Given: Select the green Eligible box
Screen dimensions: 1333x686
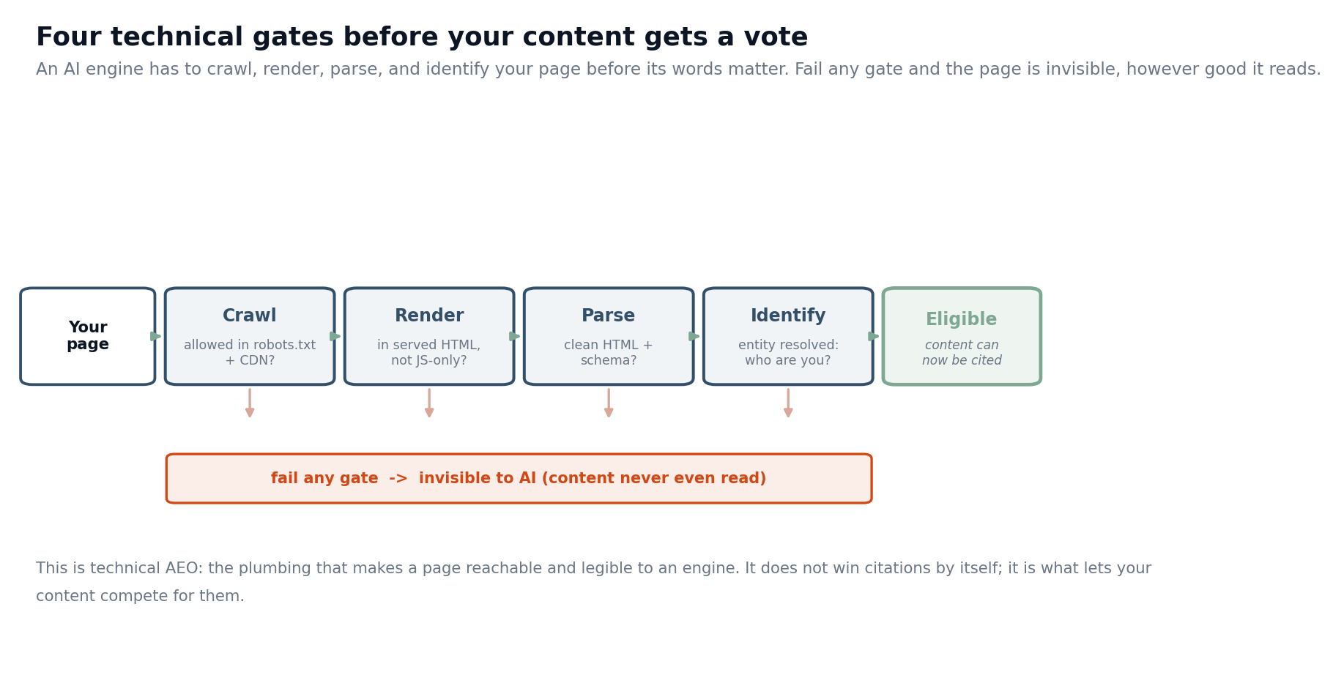Looking at the screenshot, I should pyautogui.click(x=962, y=336).
